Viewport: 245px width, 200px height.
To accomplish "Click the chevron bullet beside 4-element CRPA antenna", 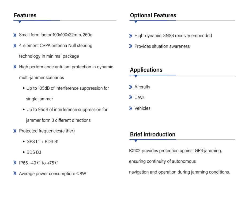I will coord(15,46).
